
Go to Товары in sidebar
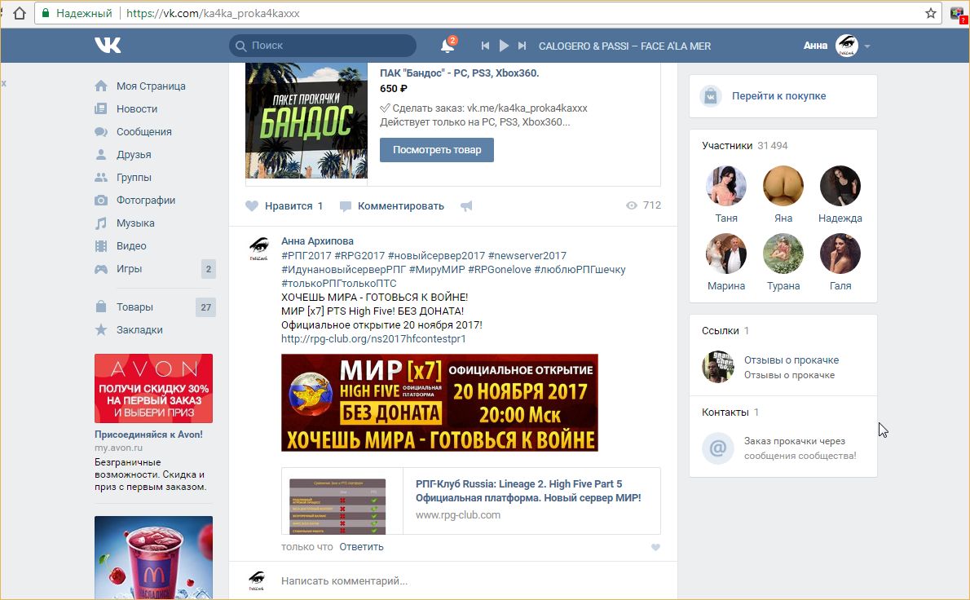(134, 307)
